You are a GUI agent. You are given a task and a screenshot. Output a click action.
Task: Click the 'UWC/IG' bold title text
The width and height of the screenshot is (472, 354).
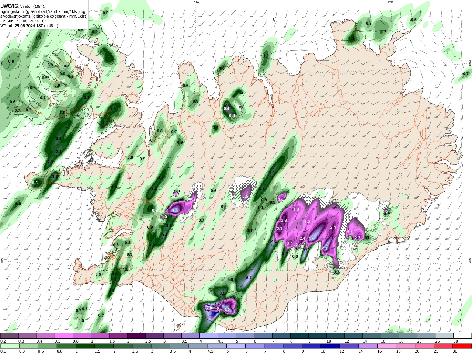pos(8,6)
